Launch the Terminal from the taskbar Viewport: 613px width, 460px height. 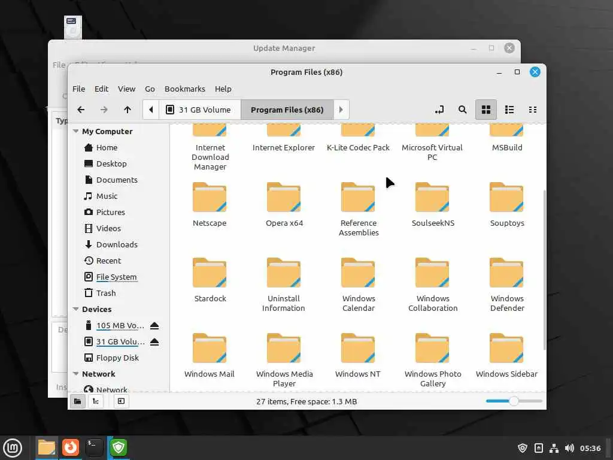pyautogui.click(x=94, y=447)
